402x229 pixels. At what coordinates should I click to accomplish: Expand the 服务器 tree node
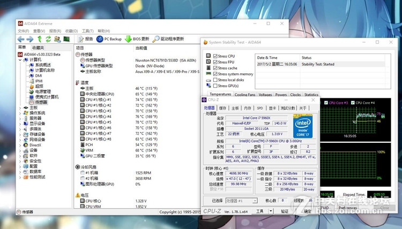click(x=20, y=118)
